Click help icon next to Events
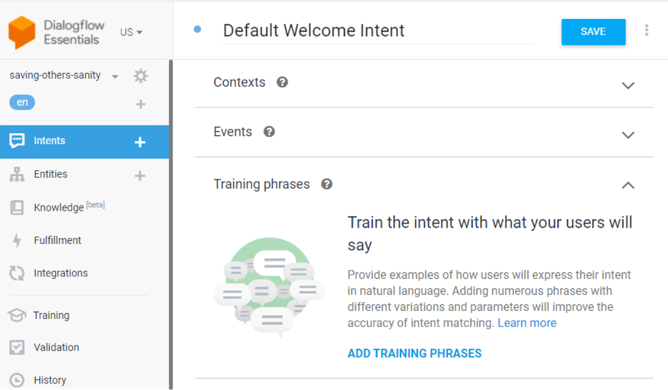This screenshot has width=668, height=390. pos(269,132)
